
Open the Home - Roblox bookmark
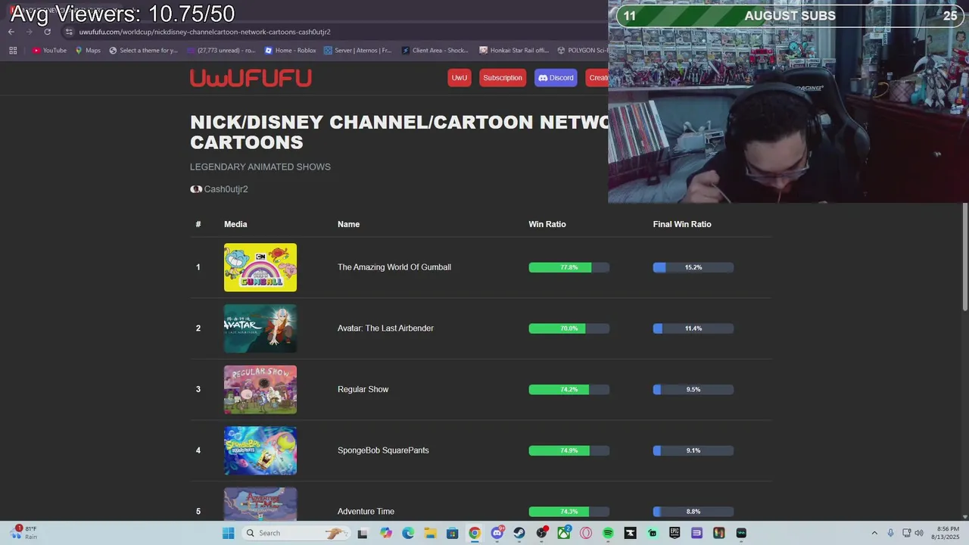291,51
